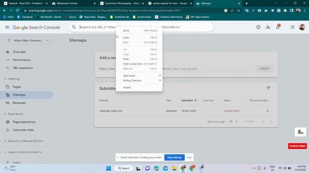This screenshot has height=173, width=309.
Task: Open Microsoft Edge from the taskbar
Action: [156, 168]
